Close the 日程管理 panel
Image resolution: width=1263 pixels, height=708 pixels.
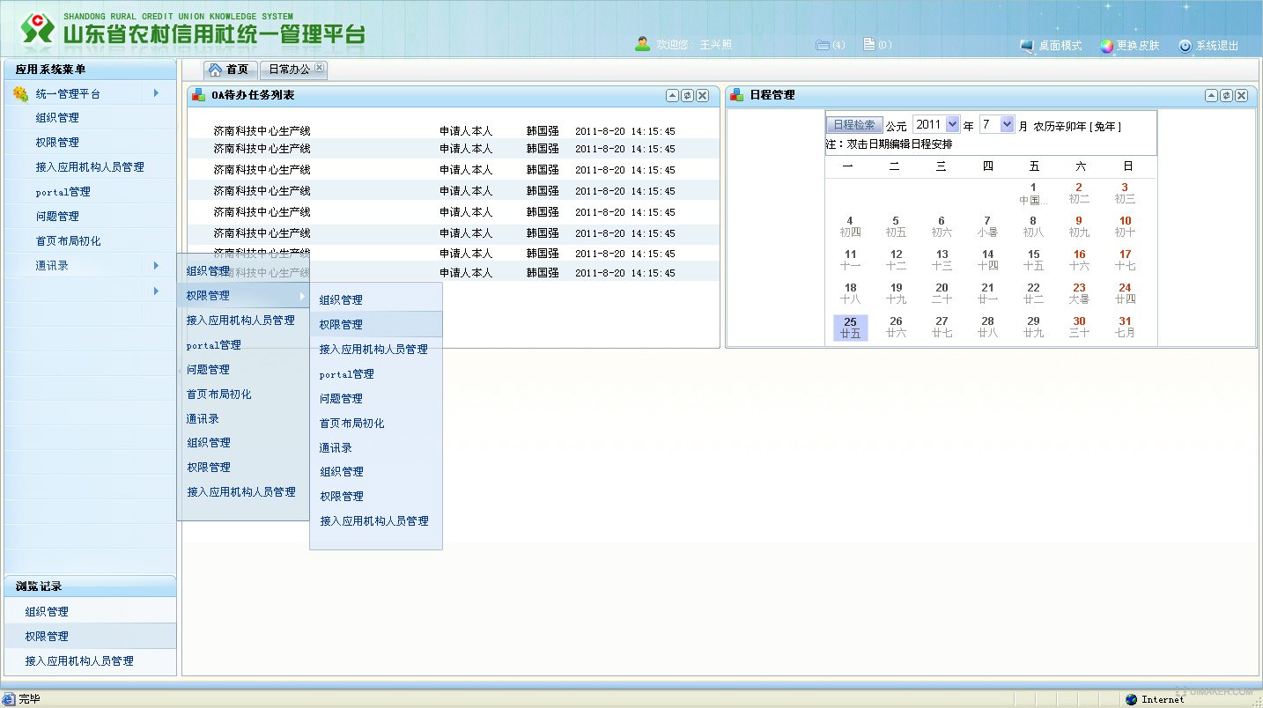1241,95
